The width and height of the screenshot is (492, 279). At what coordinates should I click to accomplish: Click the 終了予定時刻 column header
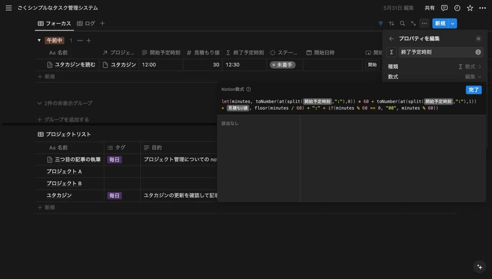pyautogui.click(x=245, y=53)
